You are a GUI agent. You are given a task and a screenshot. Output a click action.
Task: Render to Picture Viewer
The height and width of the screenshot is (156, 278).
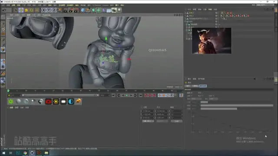coord(71,10)
